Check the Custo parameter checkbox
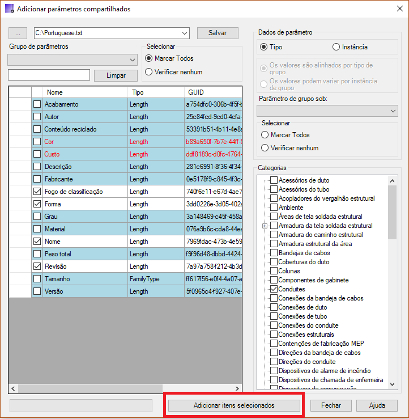Image resolution: width=409 pixels, height=419 pixels. pyautogui.click(x=37, y=154)
